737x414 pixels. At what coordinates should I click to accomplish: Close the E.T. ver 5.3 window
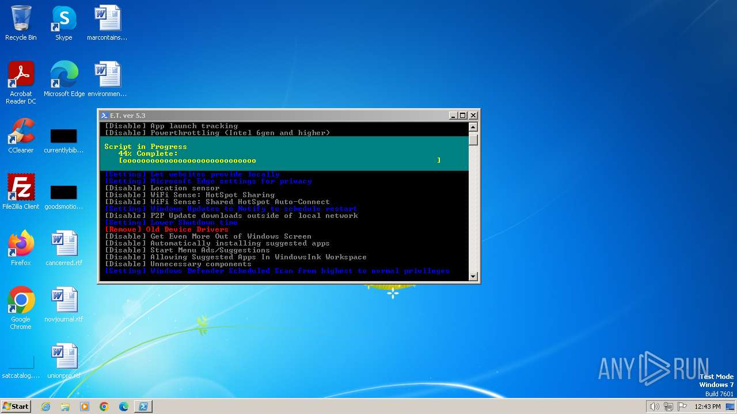[x=473, y=116]
